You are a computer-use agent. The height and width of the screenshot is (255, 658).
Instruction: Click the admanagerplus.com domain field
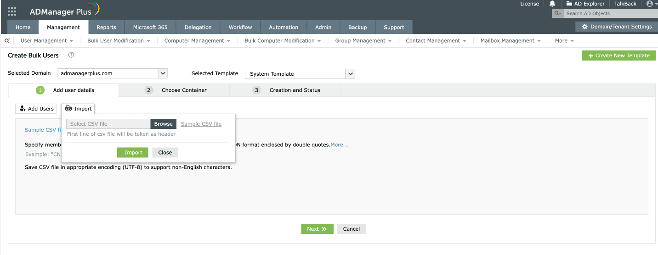coord(108,73)
